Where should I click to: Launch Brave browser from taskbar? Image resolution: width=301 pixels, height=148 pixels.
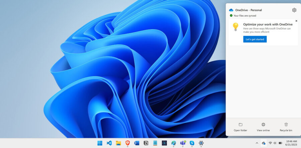pos(127,143)
